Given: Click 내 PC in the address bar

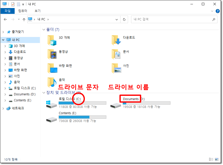Looking at the screenshot, I should [x=41, y=19].
